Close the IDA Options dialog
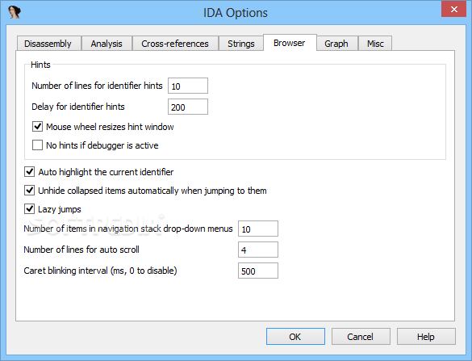Screen dimensions: 472x361 pyautogui.click(x=454, y=9)
